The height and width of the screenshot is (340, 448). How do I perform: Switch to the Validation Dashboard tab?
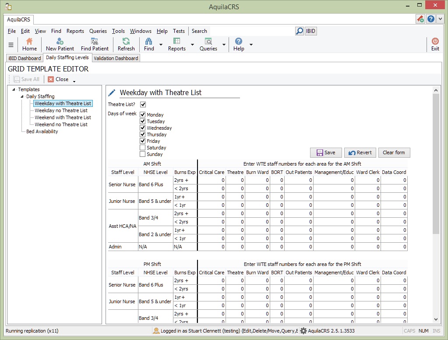click(x=116, y=58)
